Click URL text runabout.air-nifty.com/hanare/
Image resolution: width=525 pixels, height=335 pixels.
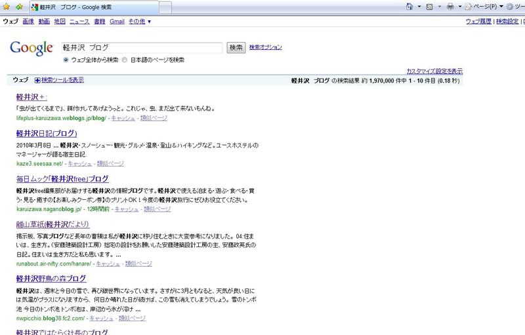(54, 264)
